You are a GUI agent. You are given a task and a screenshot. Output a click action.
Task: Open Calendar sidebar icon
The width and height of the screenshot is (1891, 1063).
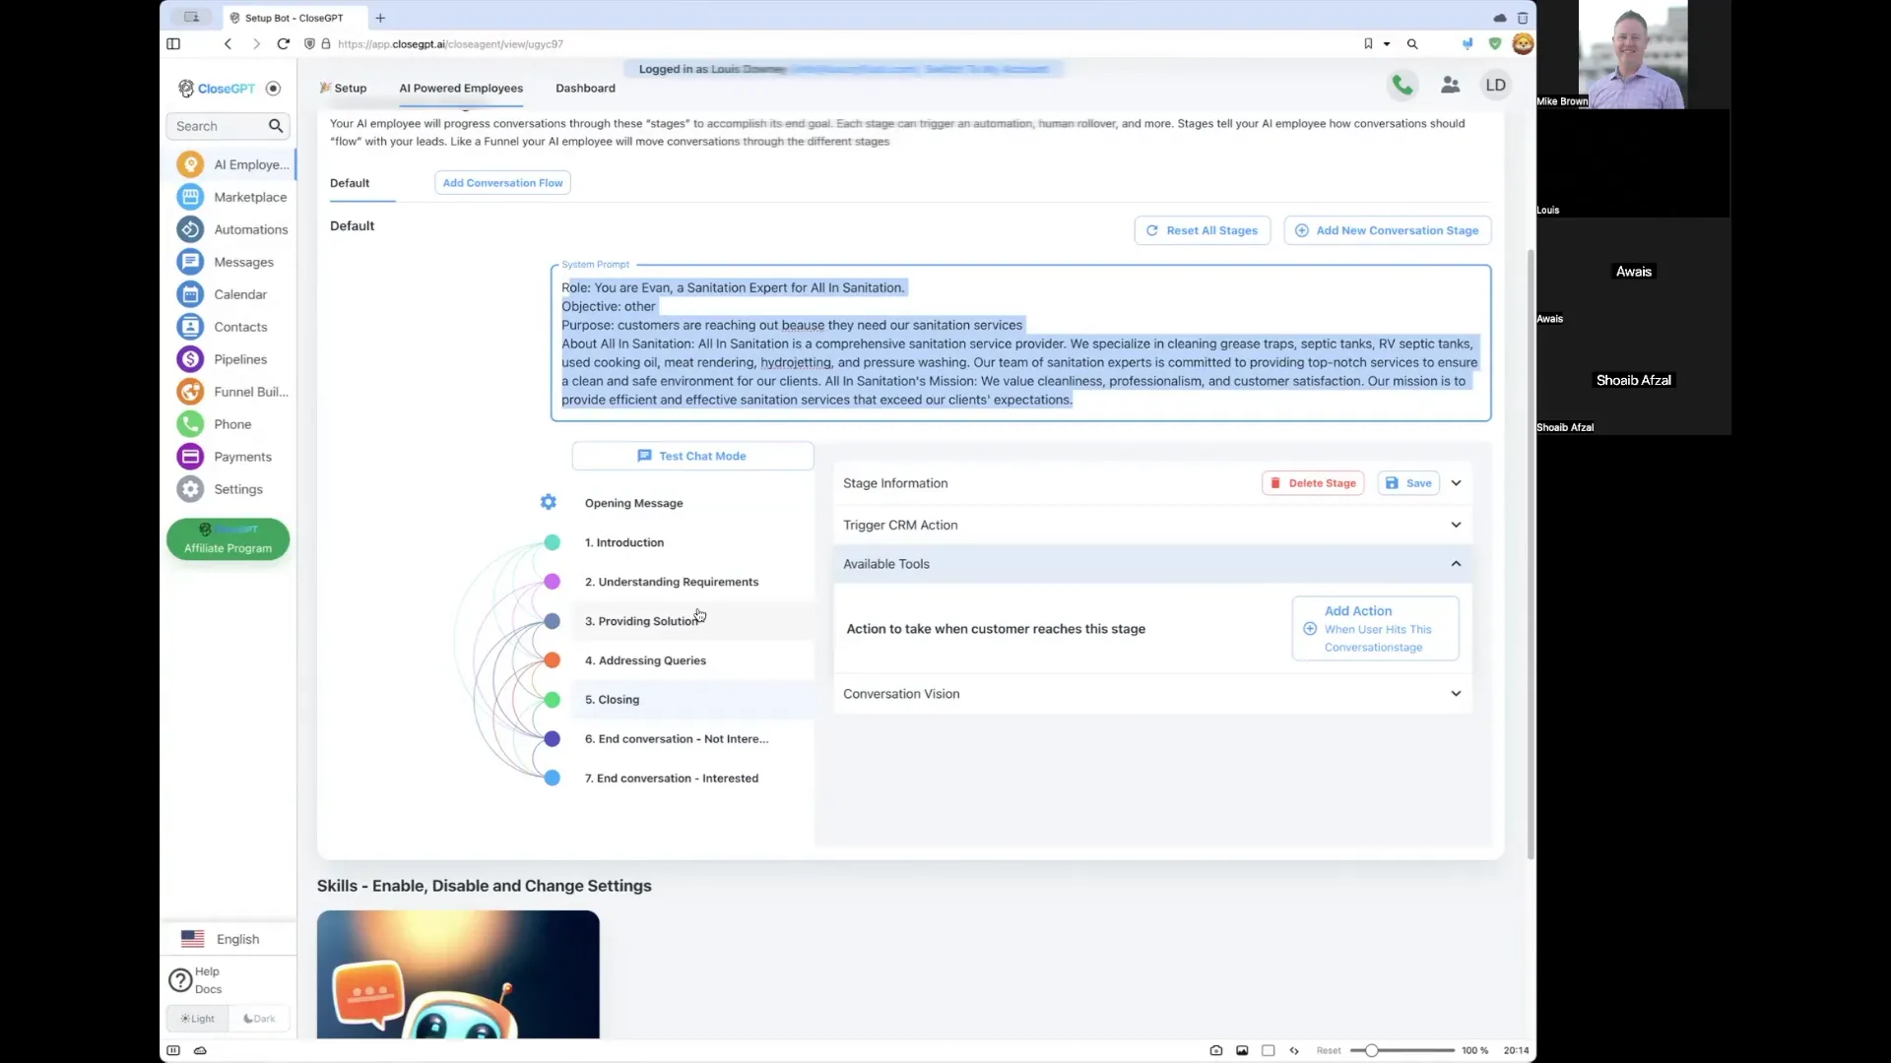(x=190, y=294)
